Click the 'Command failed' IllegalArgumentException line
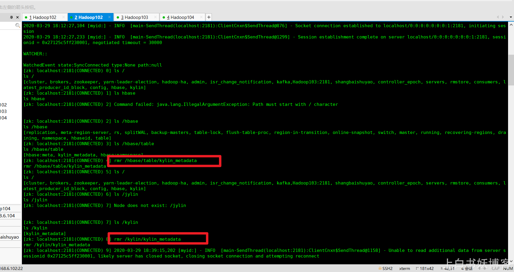The width and height of the screenshot is (514, 272). coord(226,104)
